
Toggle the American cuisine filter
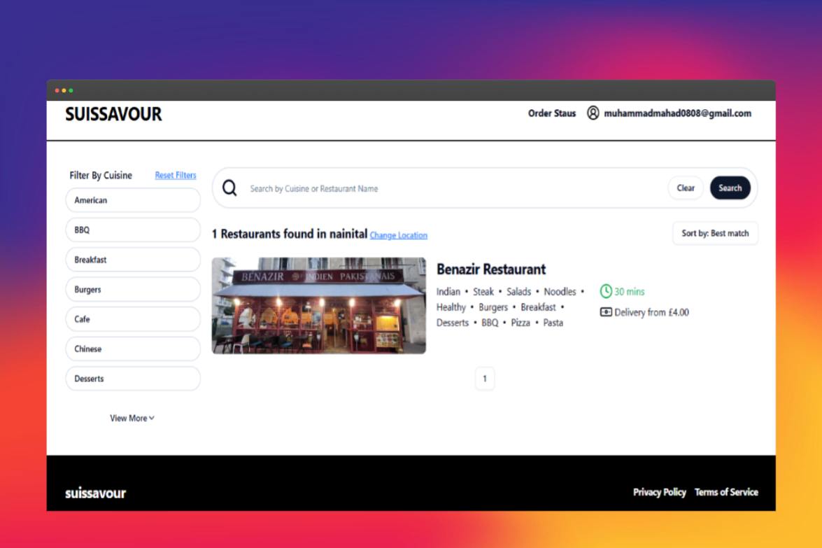(x=133, y=200)
